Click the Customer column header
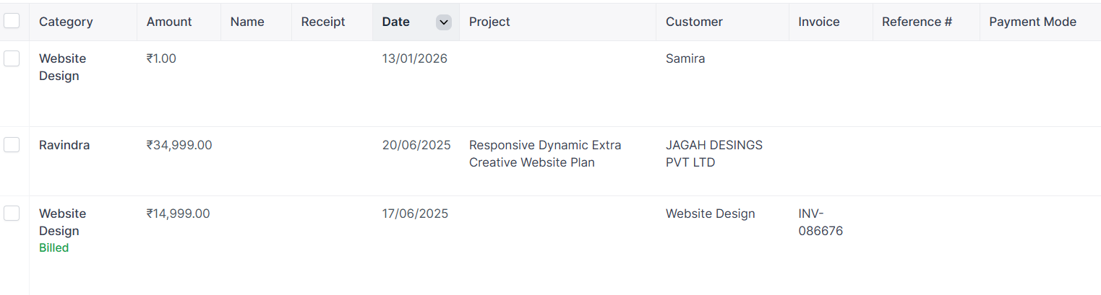1101x295 pixels. [694, 22]
